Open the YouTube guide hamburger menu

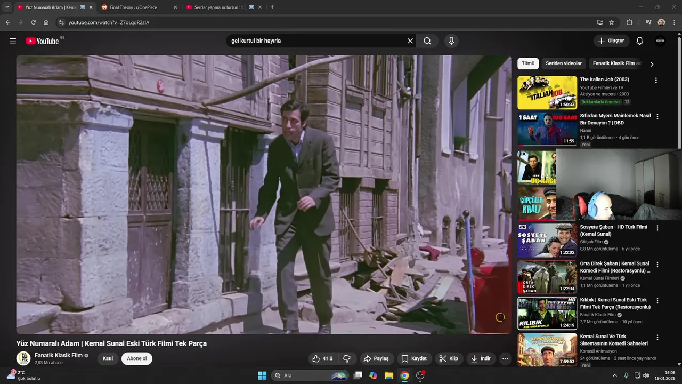pyautogui.click(x=13, y=41)
